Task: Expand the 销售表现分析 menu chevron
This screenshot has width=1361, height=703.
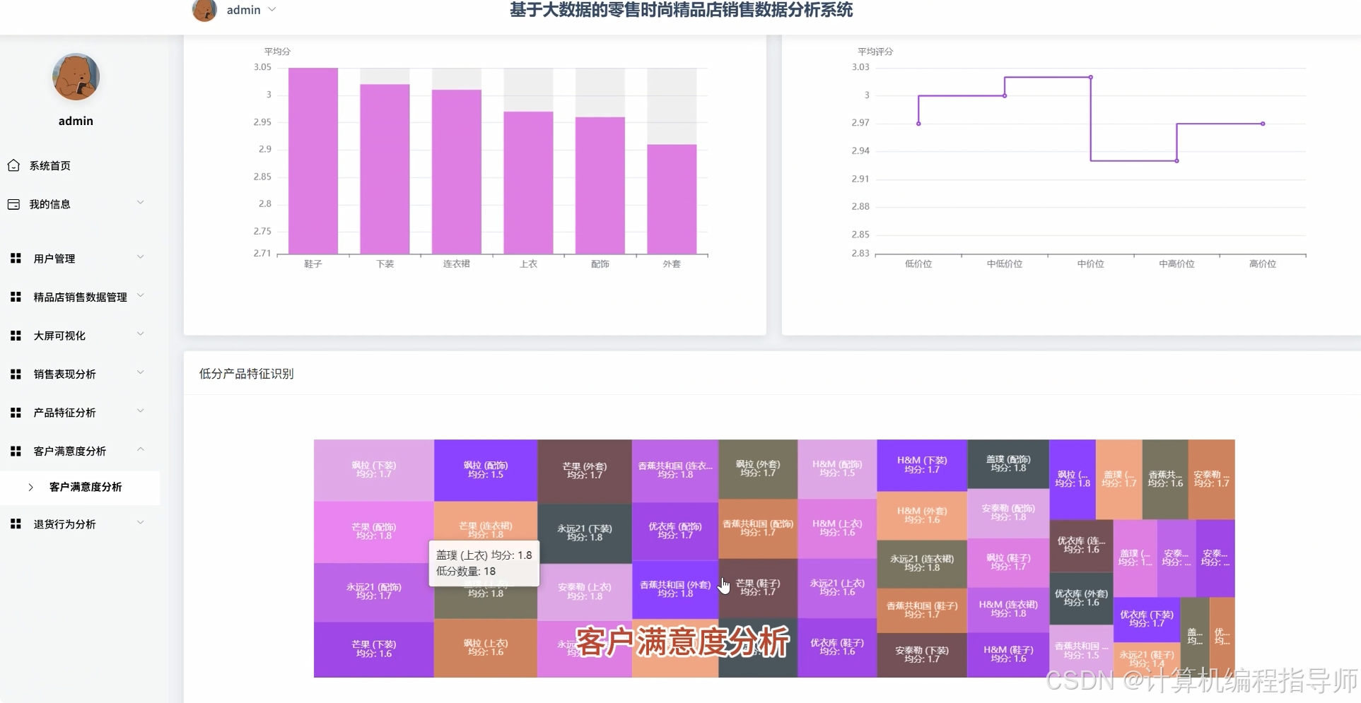Action: [x=140, y=374]
